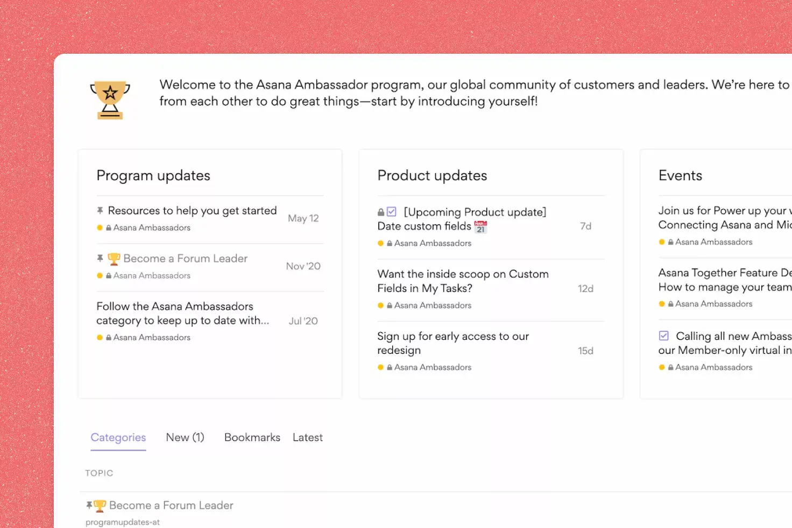Screen dimensions: 792x528
Task: Open Want the inside scoop on Custom Fields
Action: point(463,281)
